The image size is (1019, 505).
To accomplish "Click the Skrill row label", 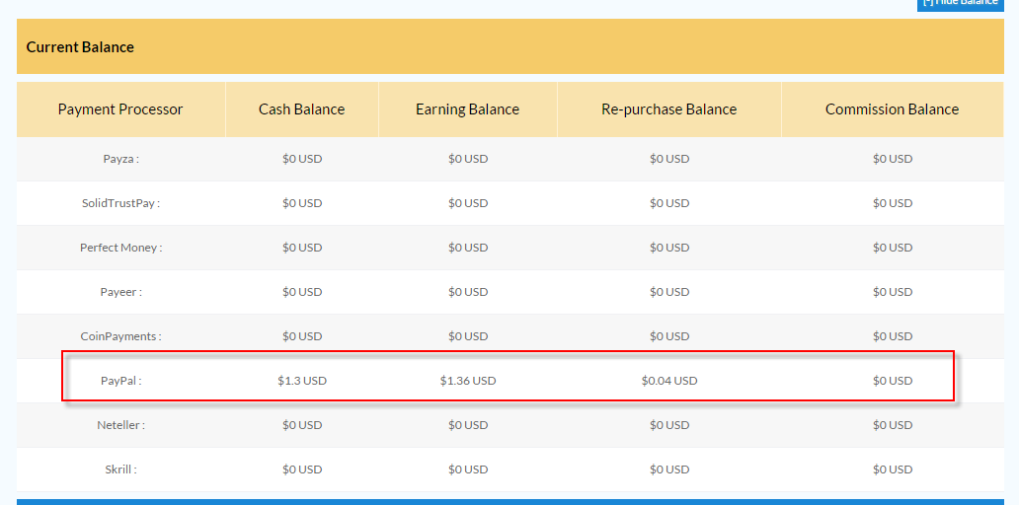I will click(120, 469).
